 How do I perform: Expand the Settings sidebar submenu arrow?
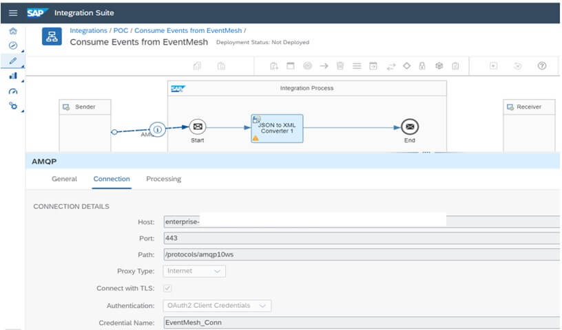point(23,111)
